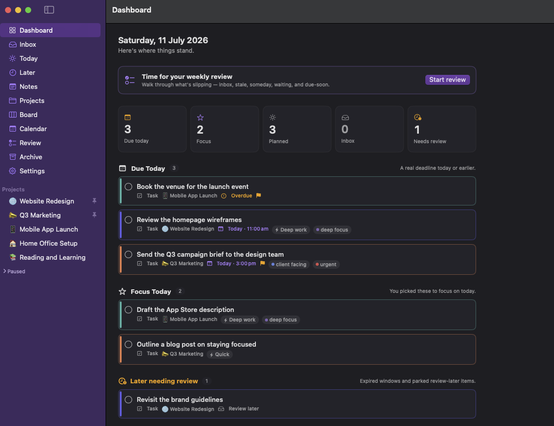Click the Today · 3:00 pm due time
The height and width of the screenshot is (426, 554).
click(x=236, y=263)
